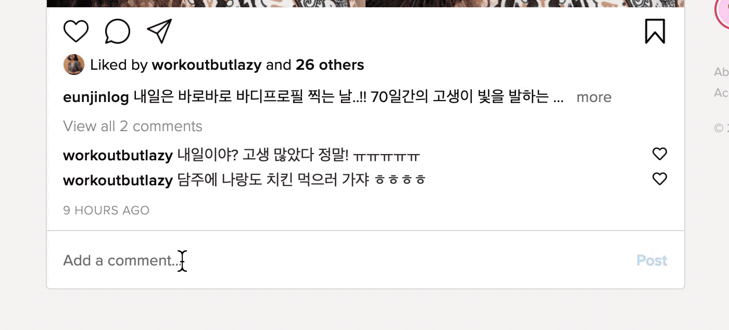This screenshot has width=729, height=330.
Task: Open the post image above the action icons
Action: point(366,4)
